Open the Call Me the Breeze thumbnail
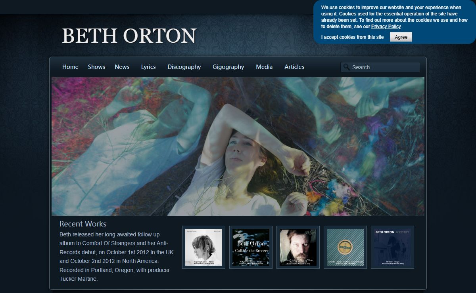The width and height of the screenshot is (476, 293). (251, 247)
